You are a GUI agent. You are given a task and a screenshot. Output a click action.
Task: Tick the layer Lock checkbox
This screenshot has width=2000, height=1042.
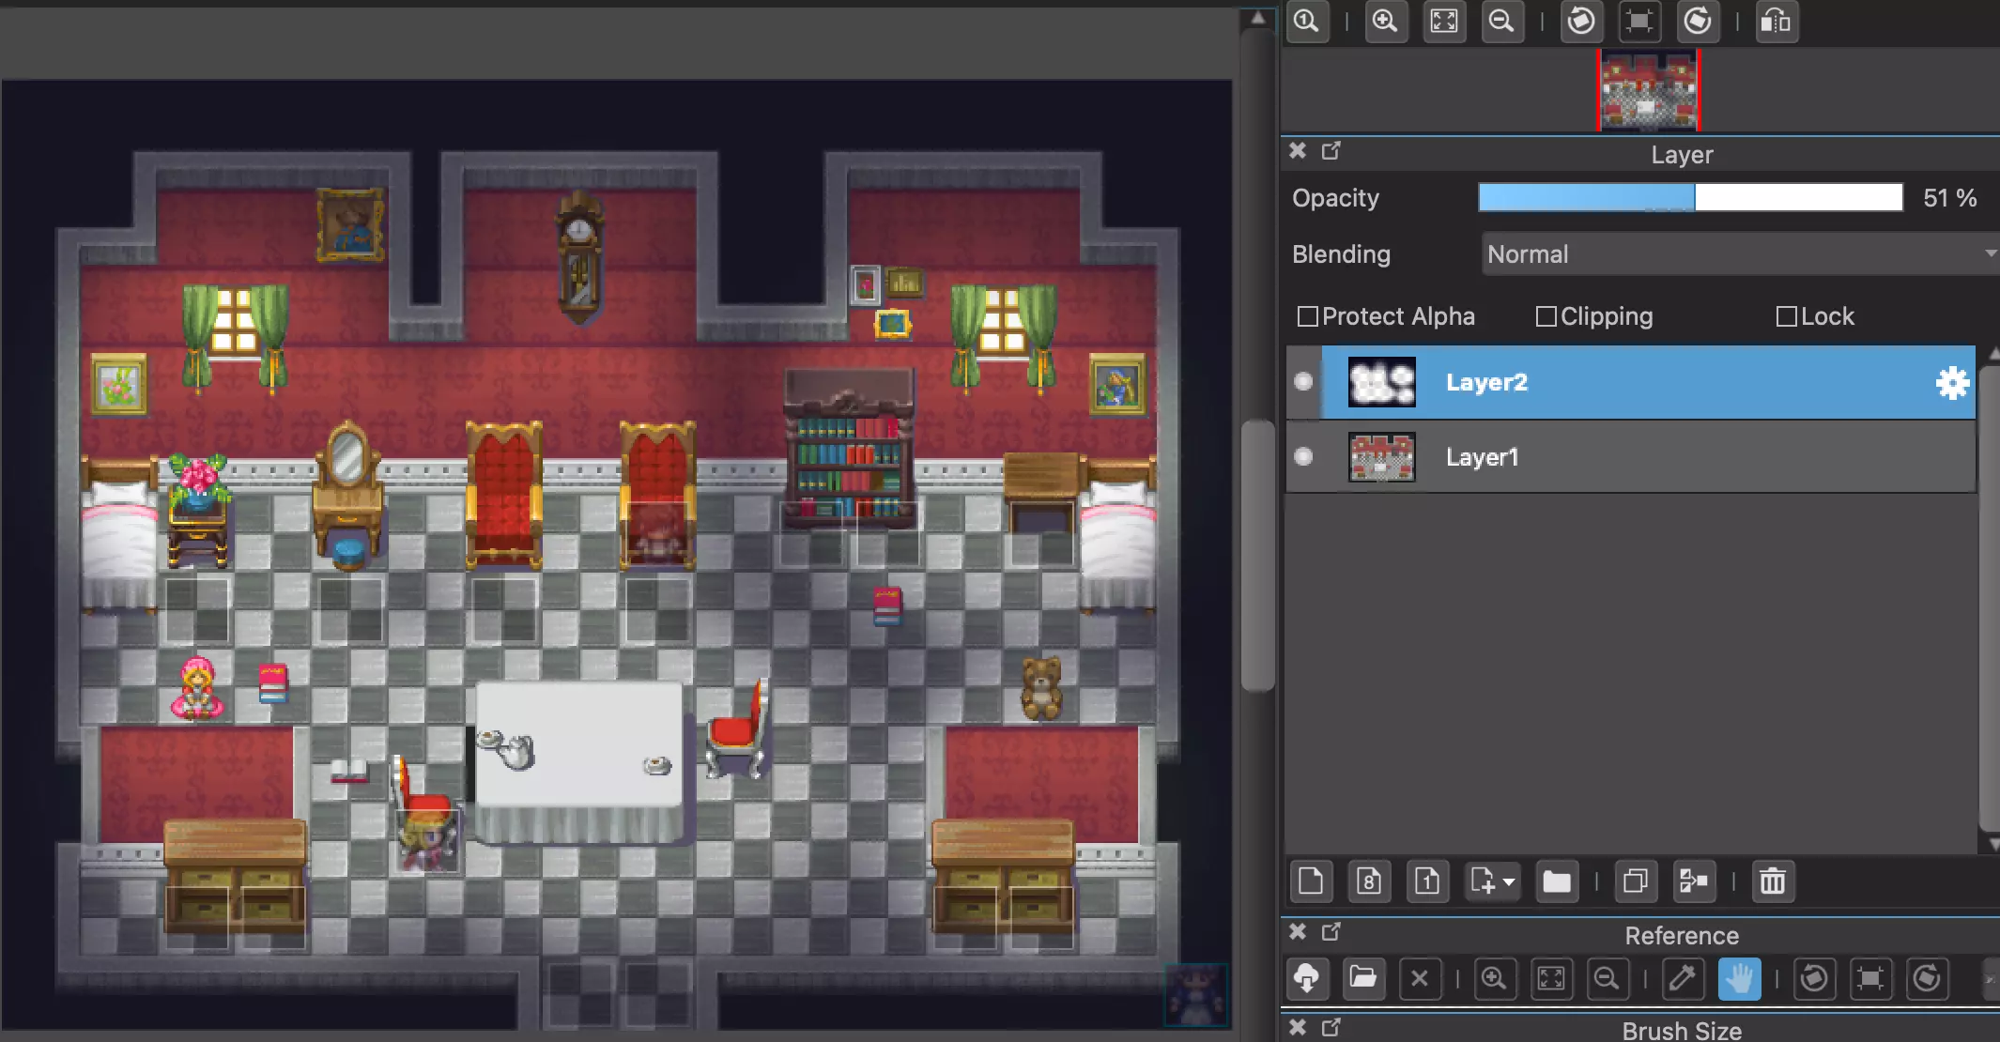click(x=1786, y=317)
